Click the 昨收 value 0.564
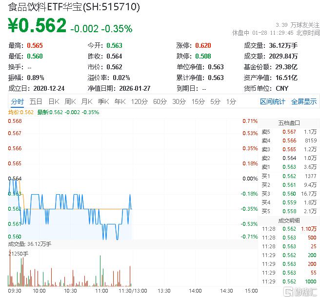The height and width of the screenshot is (300, 320). [114, 56]
